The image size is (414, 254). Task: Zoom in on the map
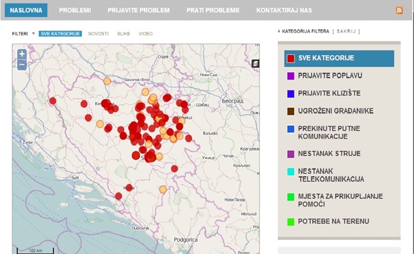click(22, 54)
